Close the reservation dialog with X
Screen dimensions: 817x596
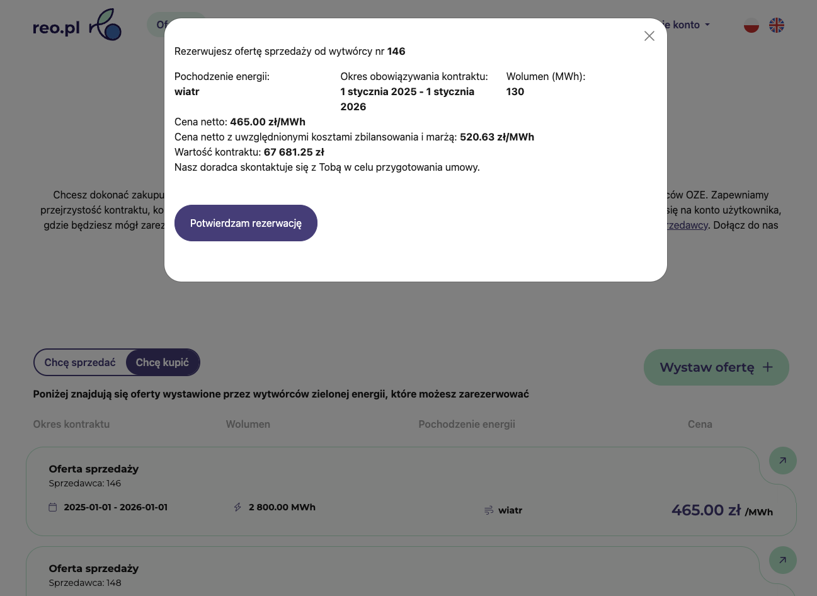(649, 36)
